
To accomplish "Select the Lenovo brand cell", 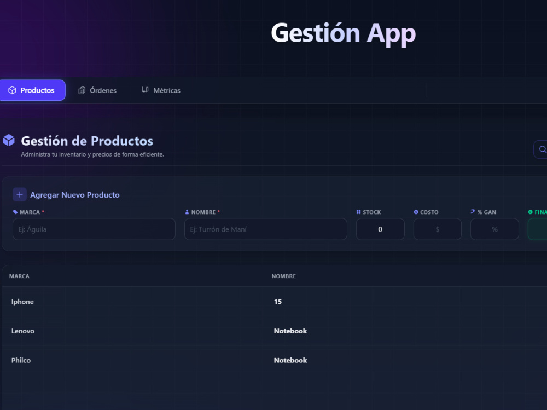I will (22, 331).
